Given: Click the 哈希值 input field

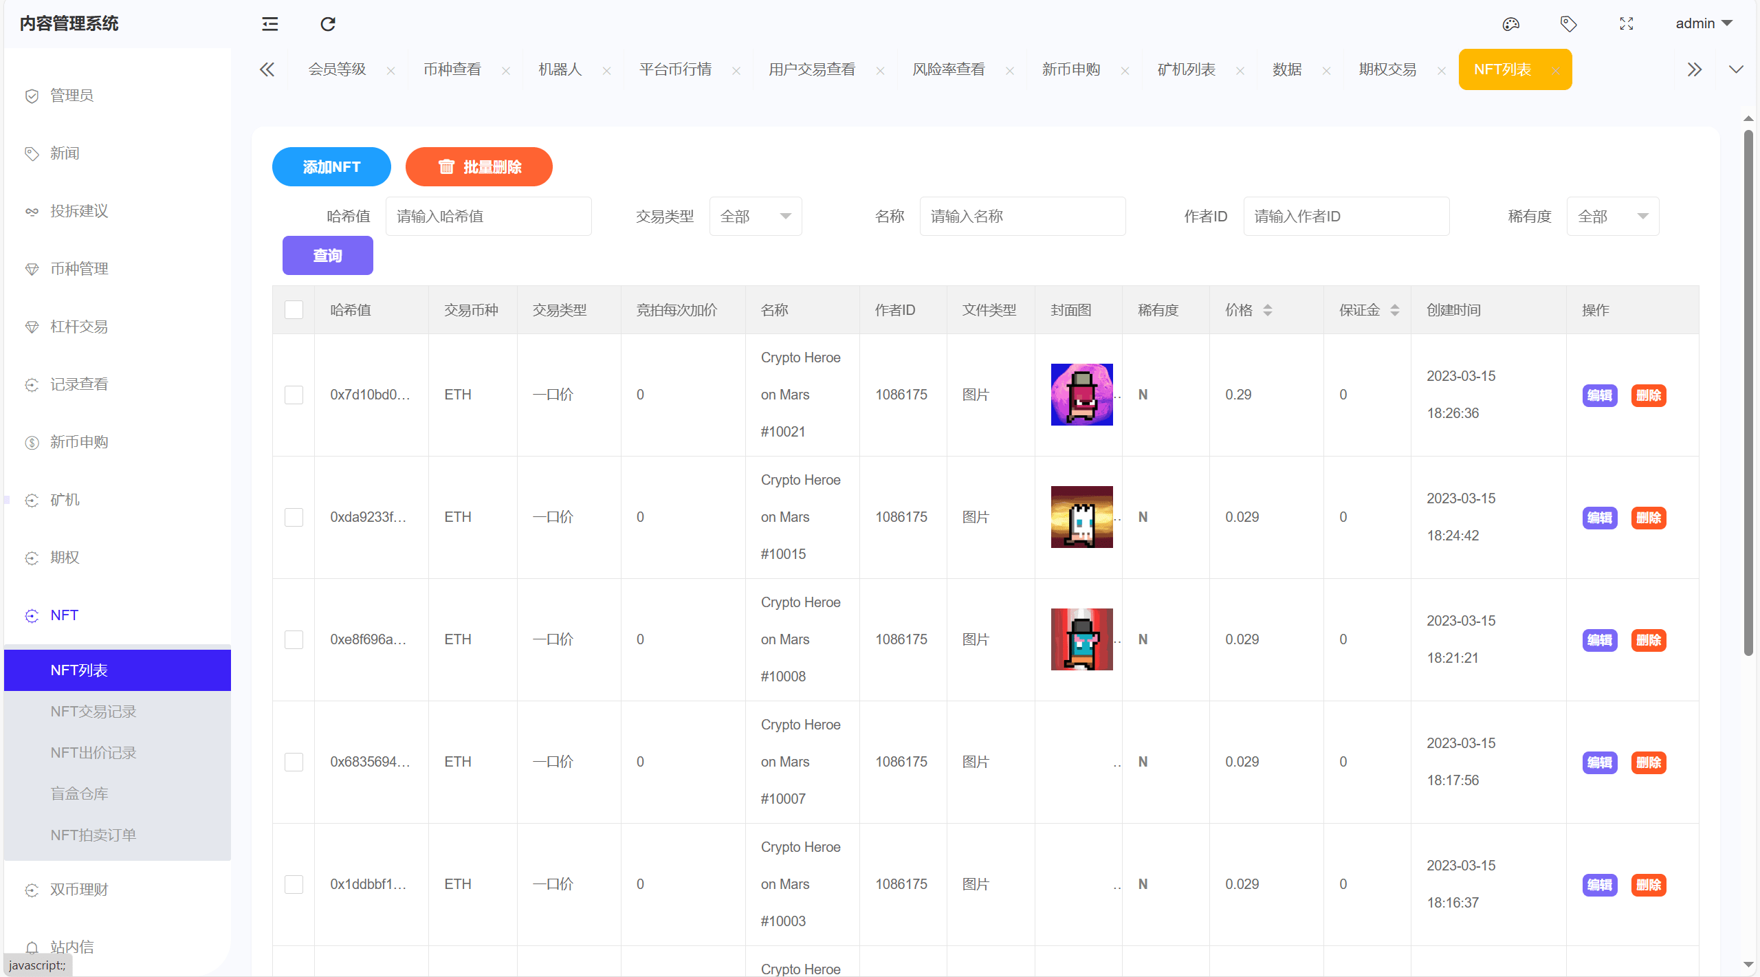Looking at the screenshot, I should (488, 216).
